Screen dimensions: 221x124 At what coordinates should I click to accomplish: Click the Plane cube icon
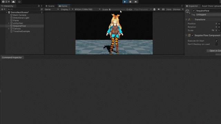11,20
